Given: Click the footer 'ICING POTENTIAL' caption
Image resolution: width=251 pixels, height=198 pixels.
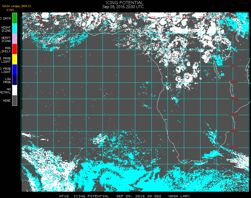Looking at the screenshot, I should coord(91,196).
